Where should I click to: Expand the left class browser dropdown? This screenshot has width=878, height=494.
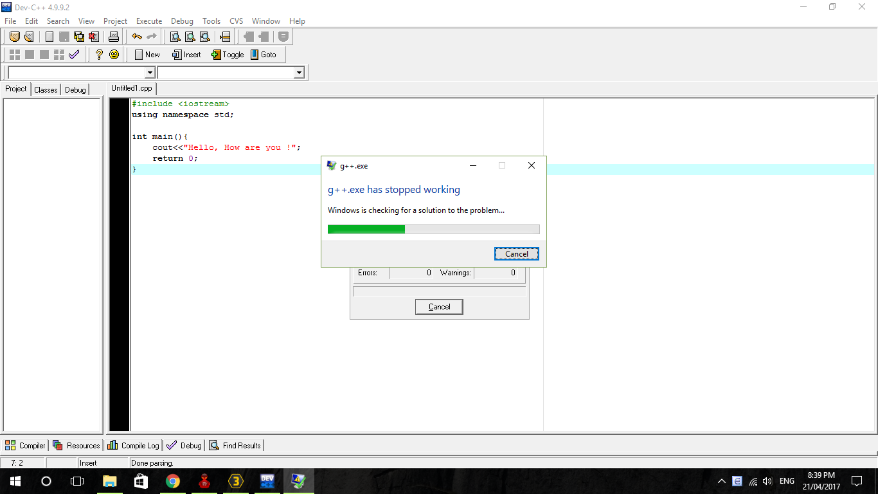pyautogui.click(x=150, y=73)
